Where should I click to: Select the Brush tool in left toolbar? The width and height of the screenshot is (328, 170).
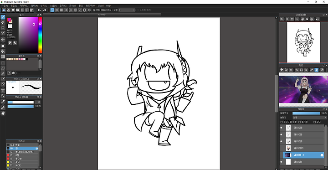click(x=3, y=17)
